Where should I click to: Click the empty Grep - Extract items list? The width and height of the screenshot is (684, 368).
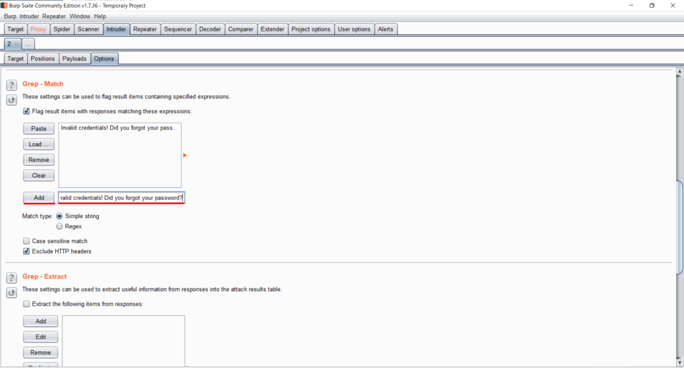pos(124,341)
